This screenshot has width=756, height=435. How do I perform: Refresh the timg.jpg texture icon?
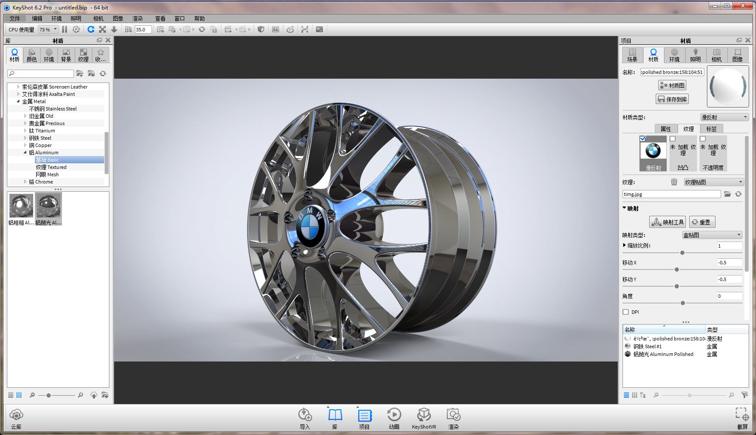(738, 194)
